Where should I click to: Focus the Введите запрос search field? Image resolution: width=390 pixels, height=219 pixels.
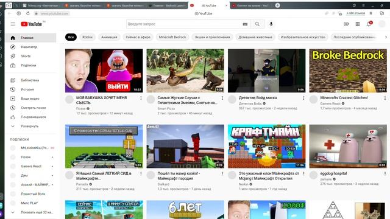pyautogui.click(x=184, y=24)
